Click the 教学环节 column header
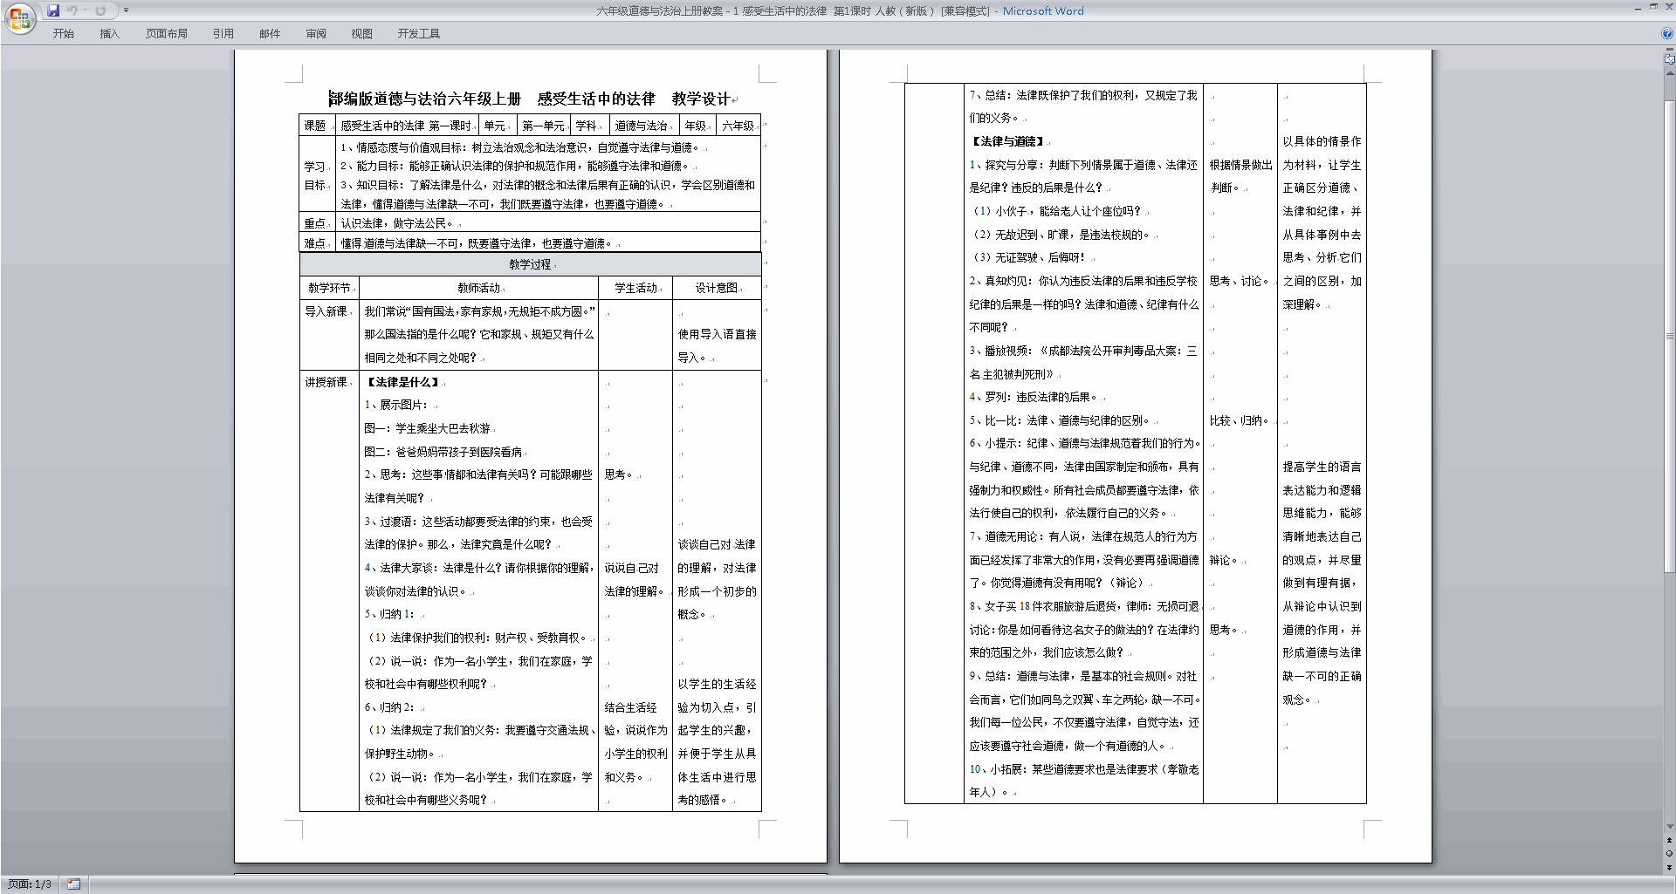1676x894 pixels. (x=329, y=288)
